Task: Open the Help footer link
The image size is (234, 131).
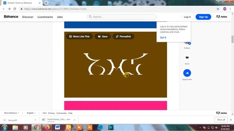Action: (70, 113)
